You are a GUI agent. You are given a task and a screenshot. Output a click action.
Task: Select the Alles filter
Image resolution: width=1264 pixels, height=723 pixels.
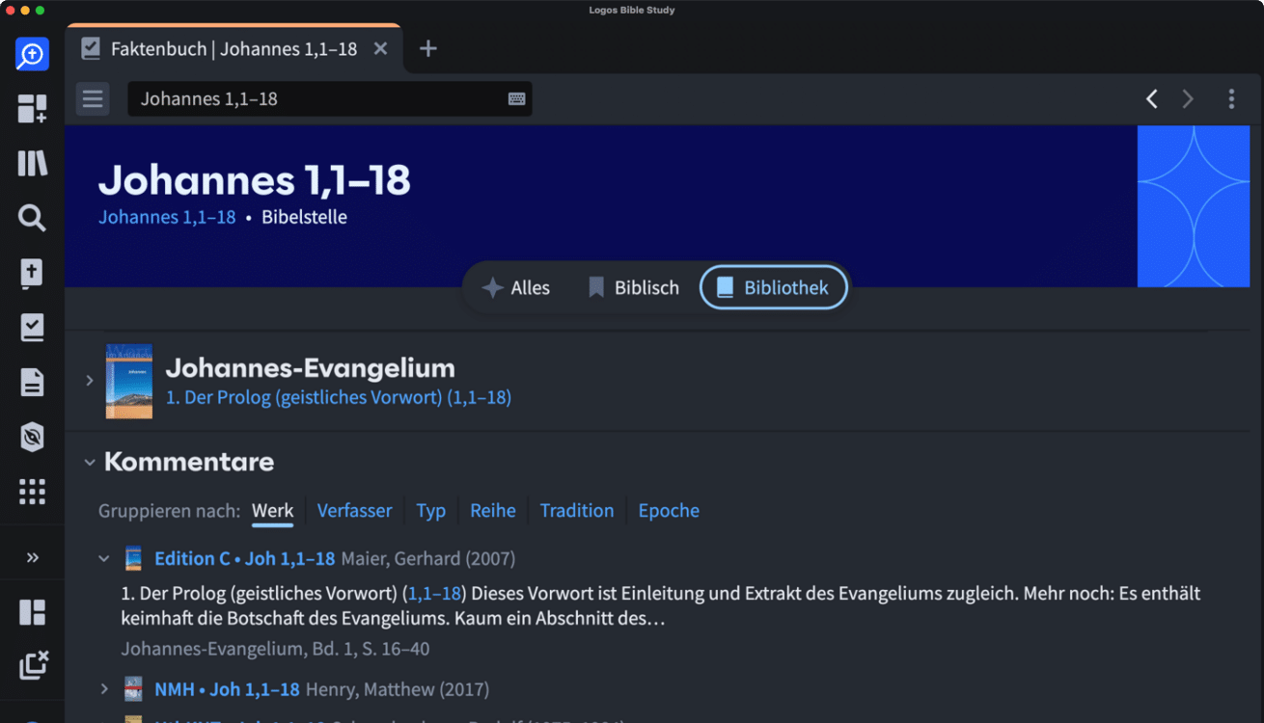coord(516,287)
